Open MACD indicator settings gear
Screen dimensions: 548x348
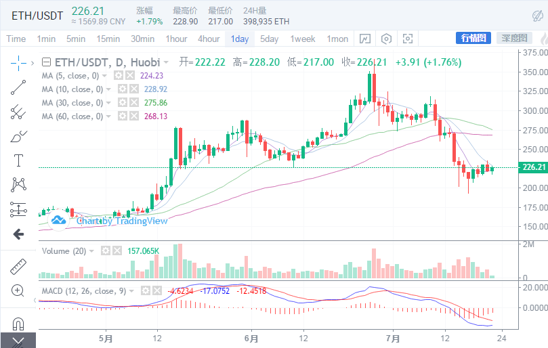point(146,290)
